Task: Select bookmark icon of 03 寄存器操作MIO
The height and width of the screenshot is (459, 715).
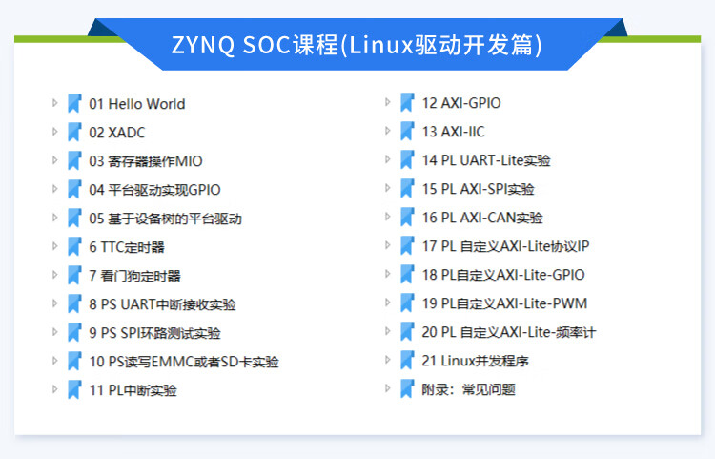Action: (x=74, y=160)
